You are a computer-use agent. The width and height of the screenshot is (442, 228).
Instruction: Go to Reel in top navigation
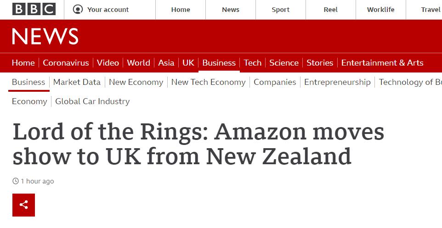coord(330,10)
